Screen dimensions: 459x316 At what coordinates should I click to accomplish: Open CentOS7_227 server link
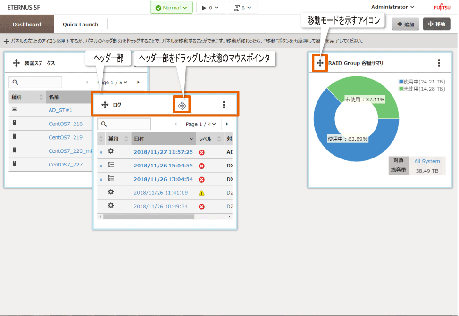coord(66,165)
